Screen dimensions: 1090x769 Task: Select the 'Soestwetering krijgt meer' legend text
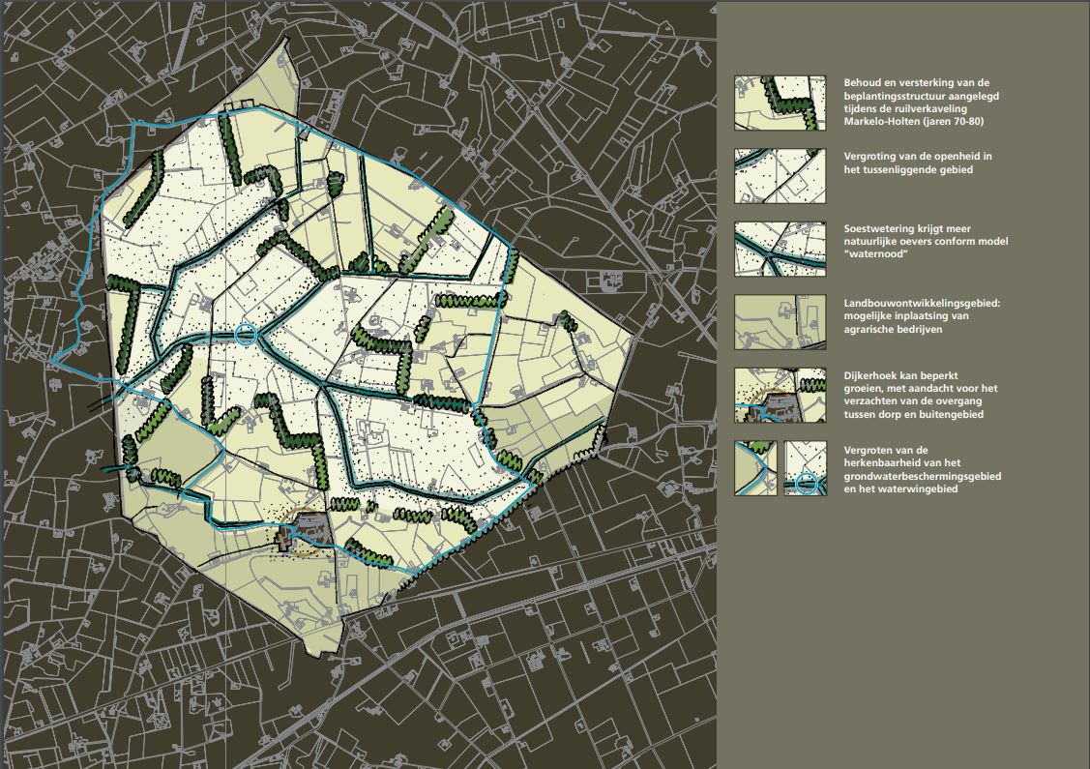pyautogui.click(x=899, y=229)
